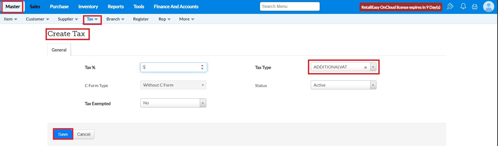Expand the Tax submenu

[x=92, y=19]
